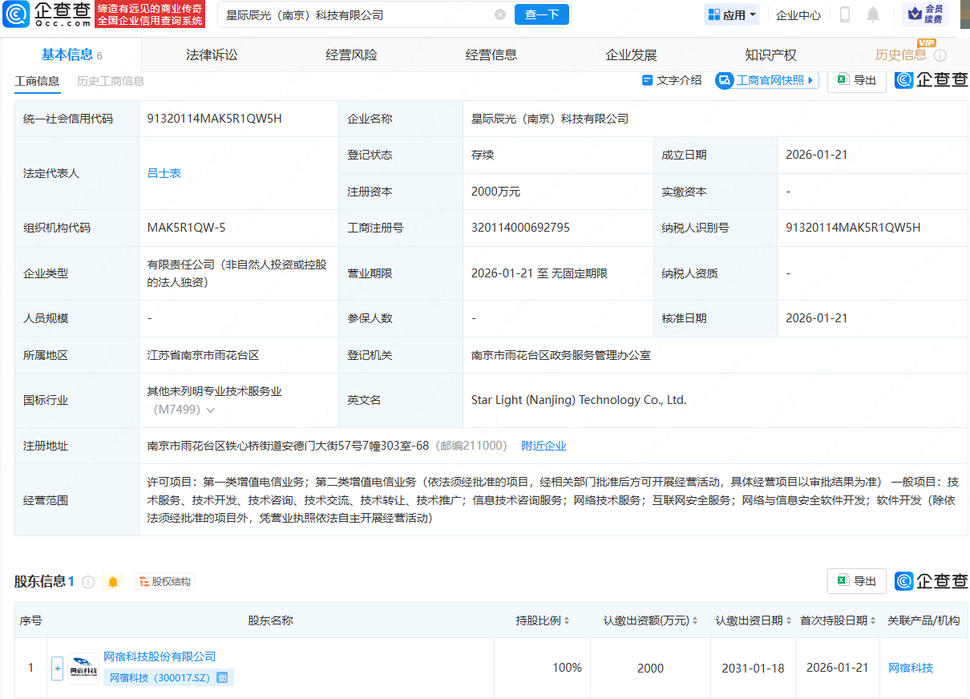Open the notification bell icon in the top bar
Image resolution: width=970 pixels, height=699 pixels.
tap(873, 14)
